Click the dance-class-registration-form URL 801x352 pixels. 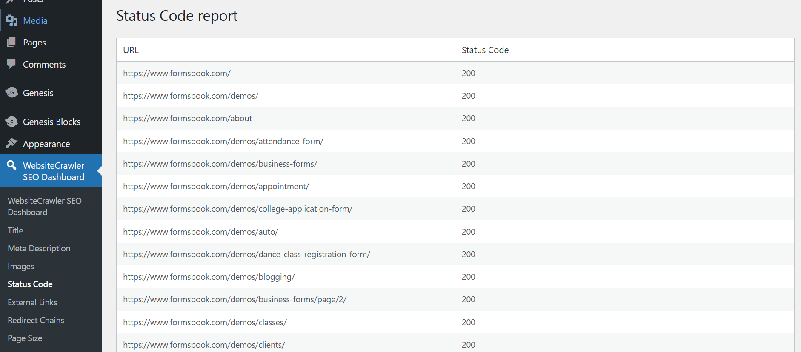(246, 254)
